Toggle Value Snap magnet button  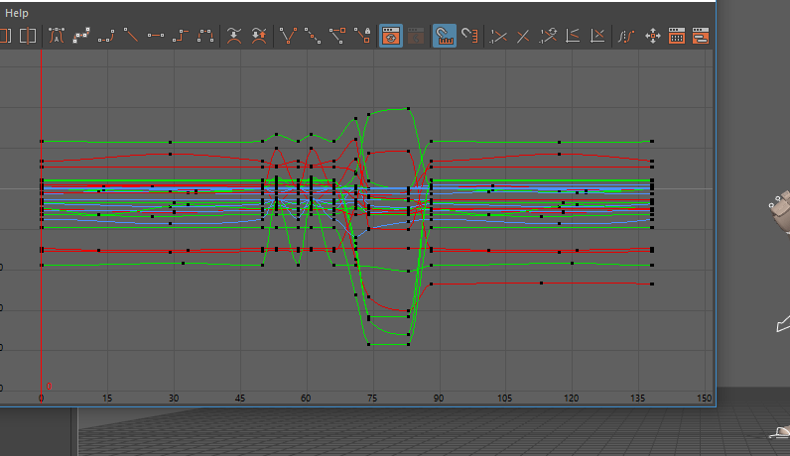[469, 36]
